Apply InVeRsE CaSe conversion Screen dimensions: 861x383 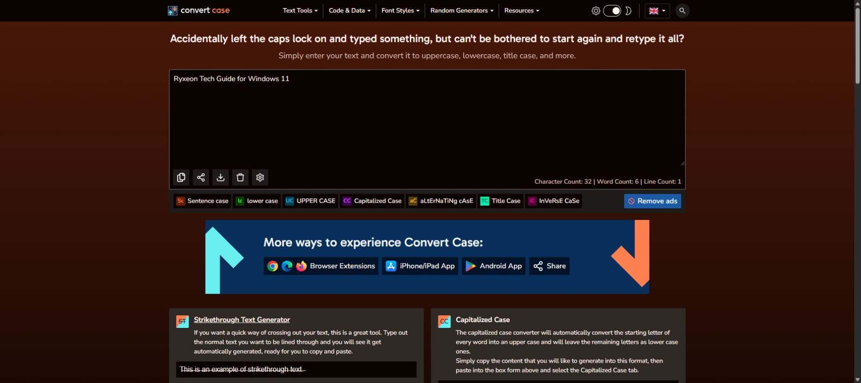[x=554, y=201]
